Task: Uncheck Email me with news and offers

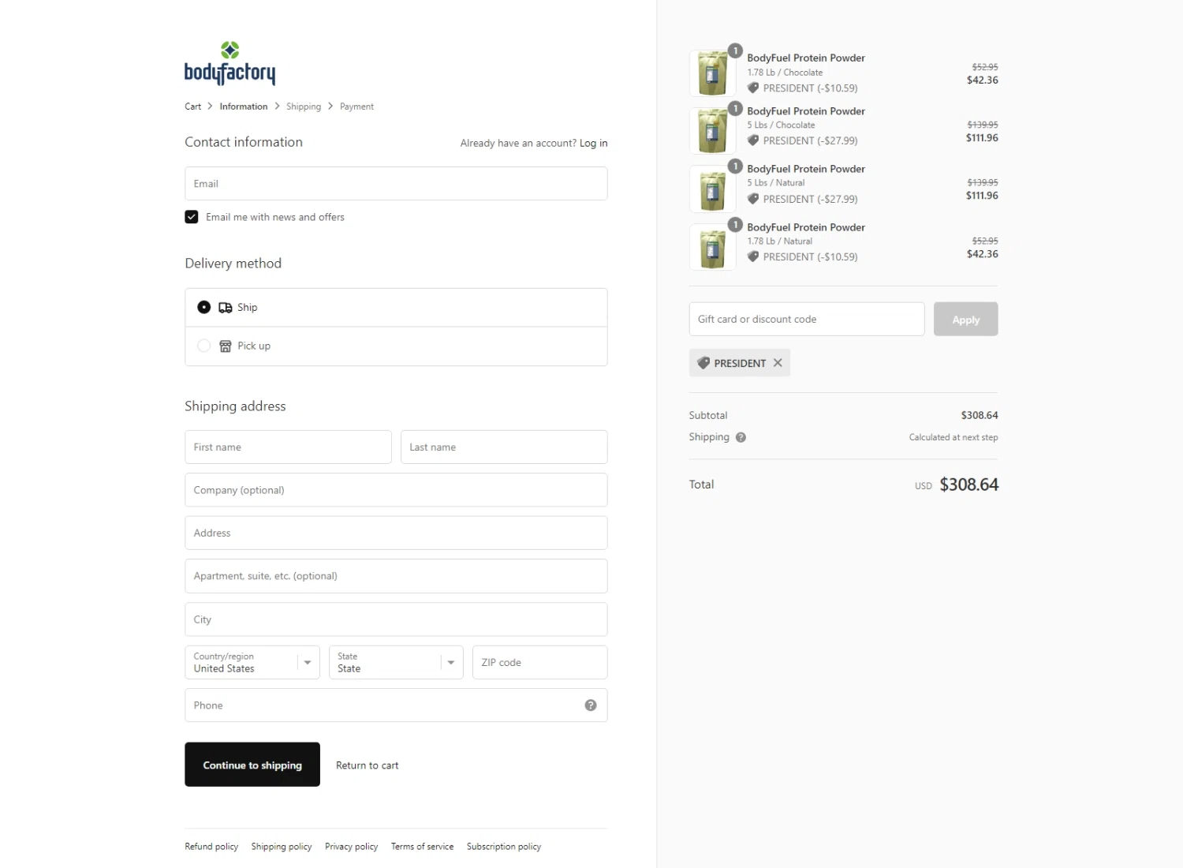Action: (x=192, y=217)
